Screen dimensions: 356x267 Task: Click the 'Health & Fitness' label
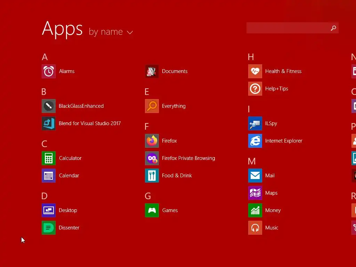pyautogui.click(x=283, y=71)
